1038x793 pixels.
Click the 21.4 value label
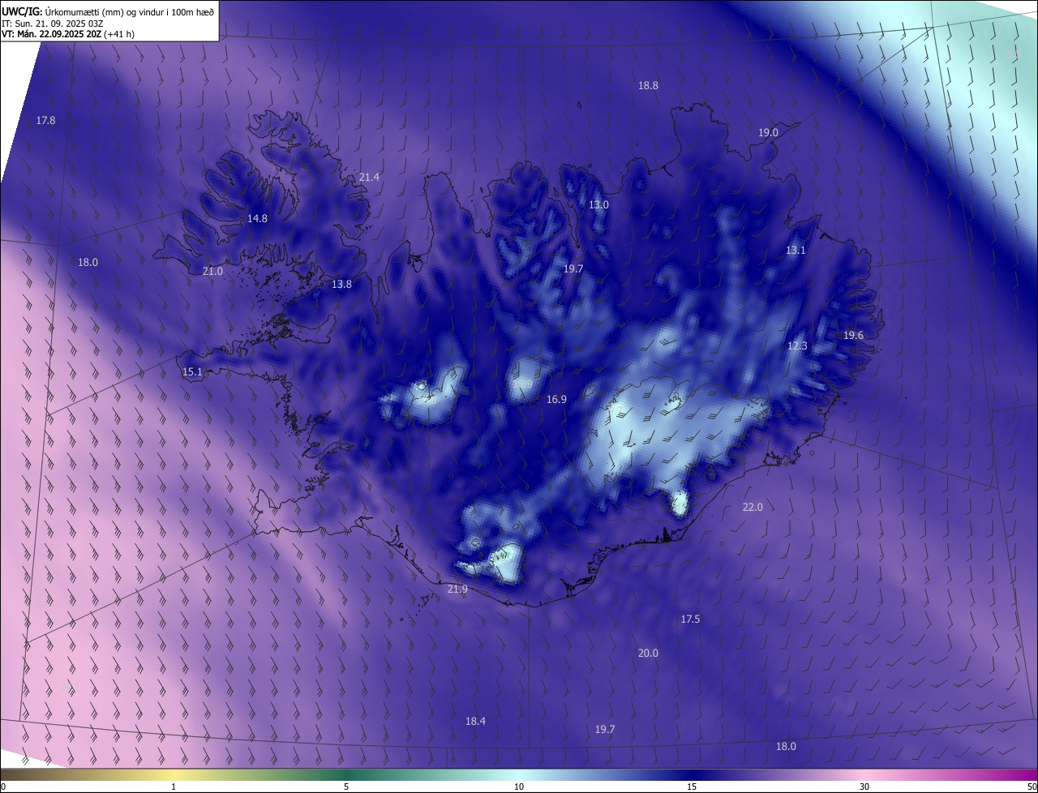[x=369, y=177]
